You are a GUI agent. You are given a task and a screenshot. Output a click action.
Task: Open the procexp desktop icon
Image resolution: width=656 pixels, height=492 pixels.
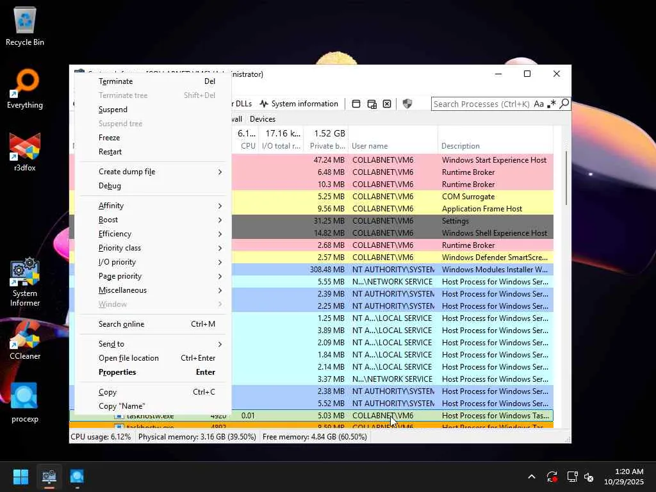[x=25, y=404]
